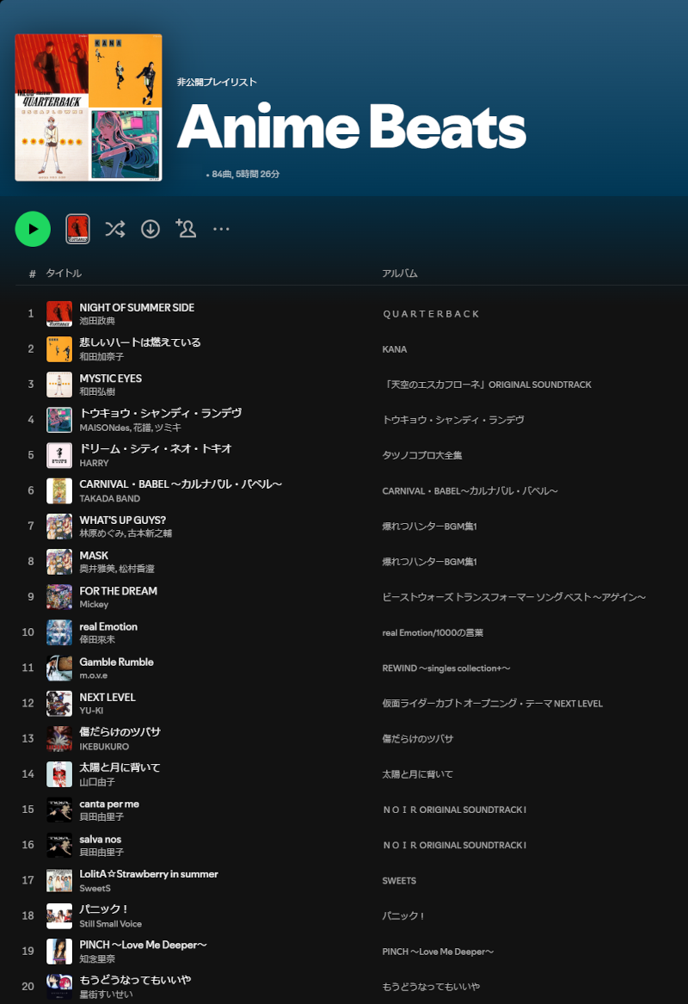Screen dimensions: 688x1004
Task: Select track もうどうなってもいいや in the title column
Action: tap(135, 980)
